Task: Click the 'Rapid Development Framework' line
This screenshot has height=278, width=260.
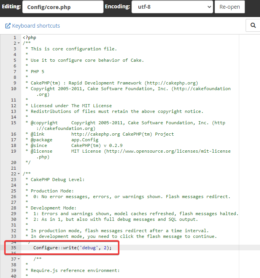Action: coord(114,83)
